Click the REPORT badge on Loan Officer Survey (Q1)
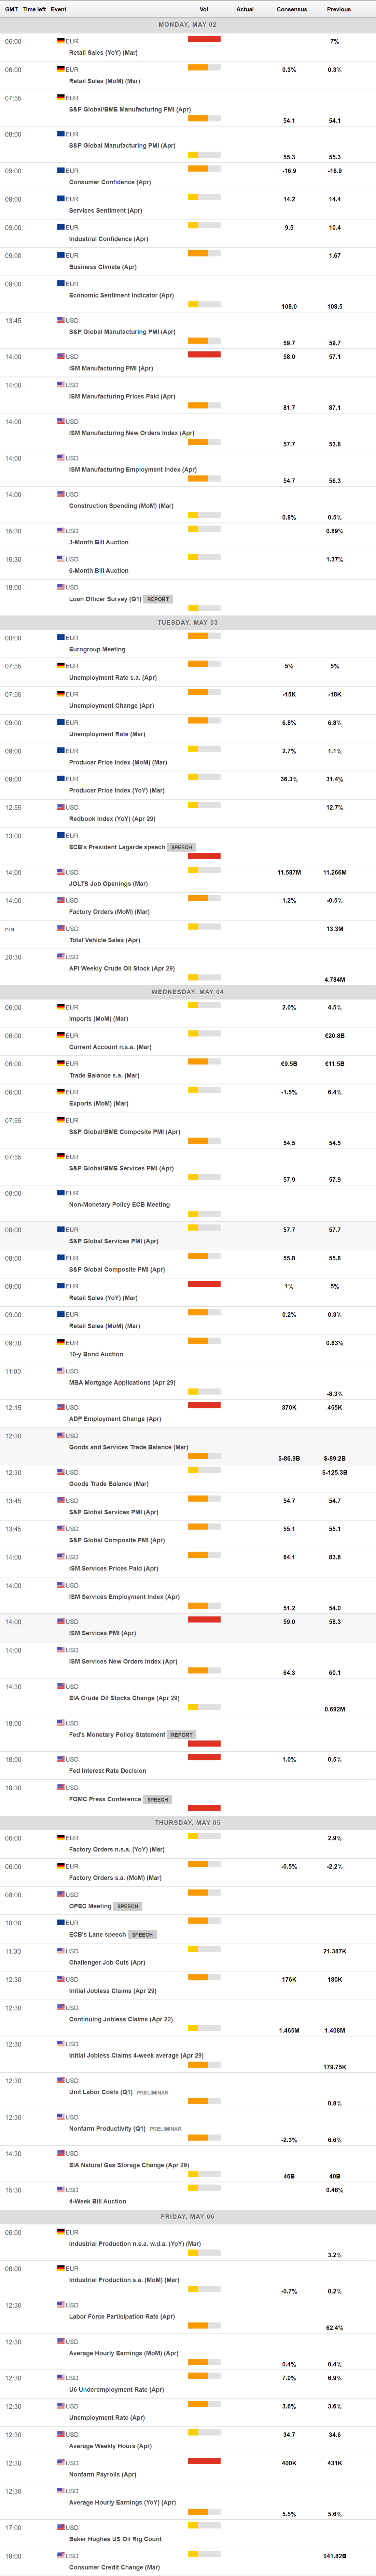This screenshot has width=376, height=2576. (x=158, y=599)
